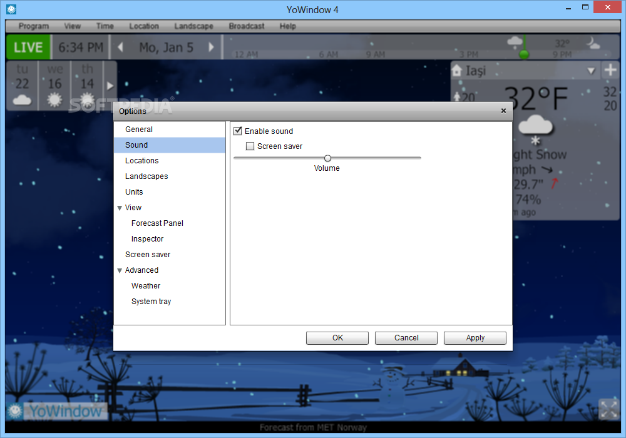Add a new location with plus icon
Screen dimensions: 626x438
(610, 70)
